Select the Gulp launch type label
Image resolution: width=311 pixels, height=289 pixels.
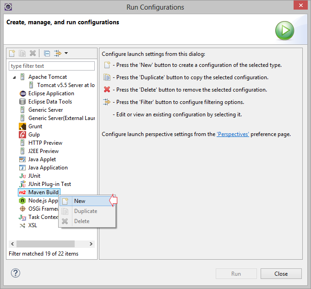coord(34,135)
